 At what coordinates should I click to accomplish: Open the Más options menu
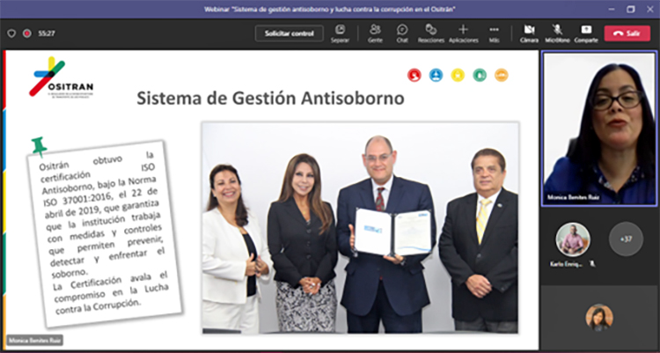tap(495, 33)
